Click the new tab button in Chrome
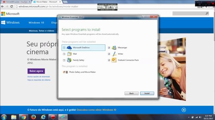The image size is (215, 120). click(x=65, y=2)
